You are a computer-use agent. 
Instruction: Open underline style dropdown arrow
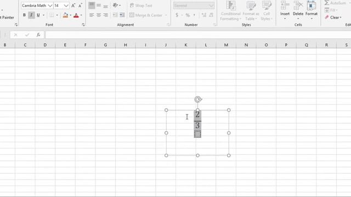click(x=43, y=15)
